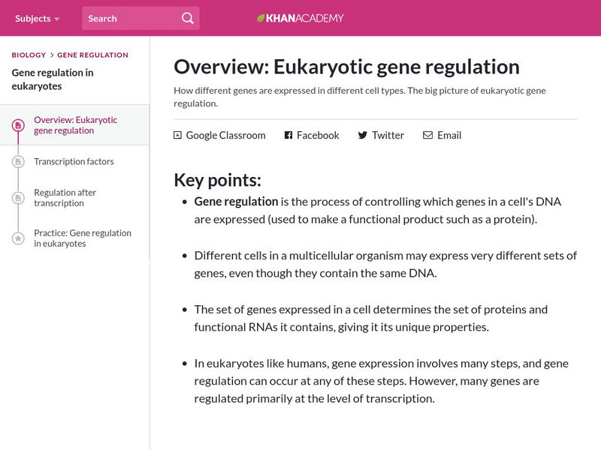601x450 pixels.
Task: Select Overview: Eukaryotic gene regulation sidebar item
Action: pos(75,125)
